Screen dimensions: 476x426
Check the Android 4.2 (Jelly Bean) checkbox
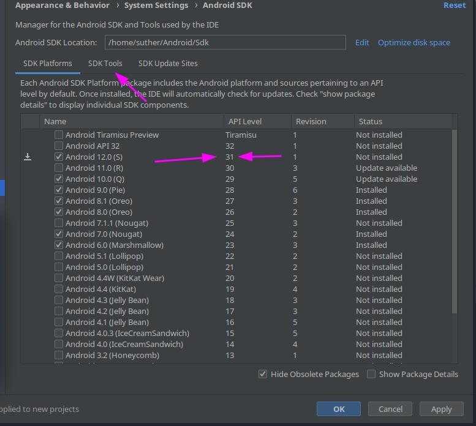[59, 311]
